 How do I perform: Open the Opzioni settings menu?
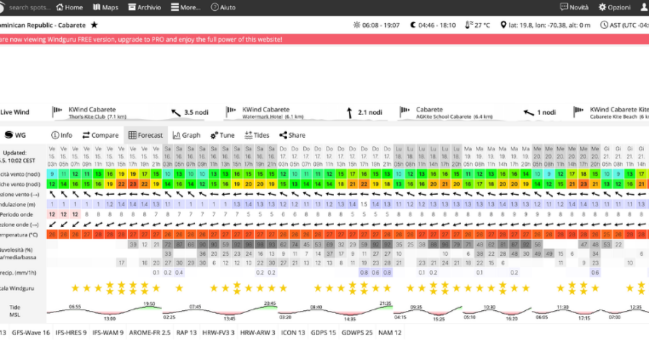614,8
